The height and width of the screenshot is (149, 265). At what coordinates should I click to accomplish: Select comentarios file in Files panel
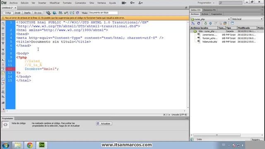point(210,35)
